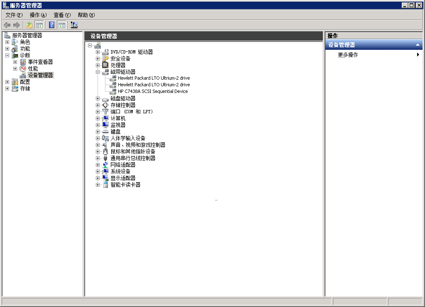The image size is (425, 307).
Task: Click the 监视器 monitor icon
Action: 105,125
